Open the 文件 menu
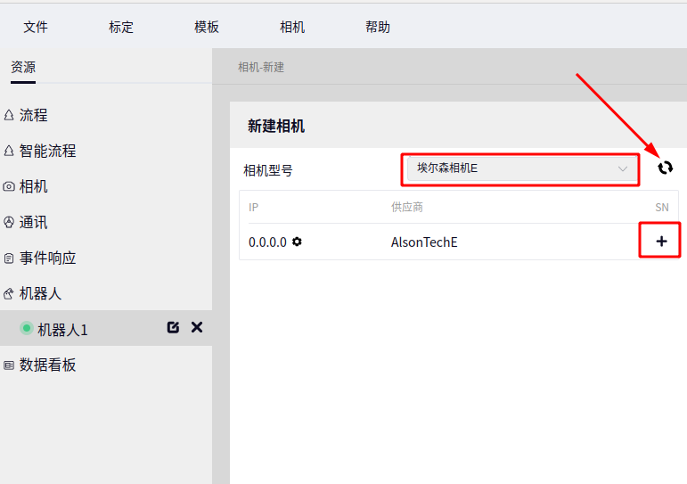 [36, 27]
